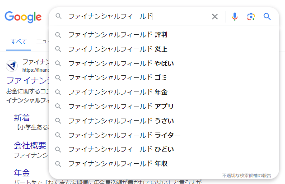Submit search with the blue magnifier icon
285x184 pixels.
[x=267, y=17]
